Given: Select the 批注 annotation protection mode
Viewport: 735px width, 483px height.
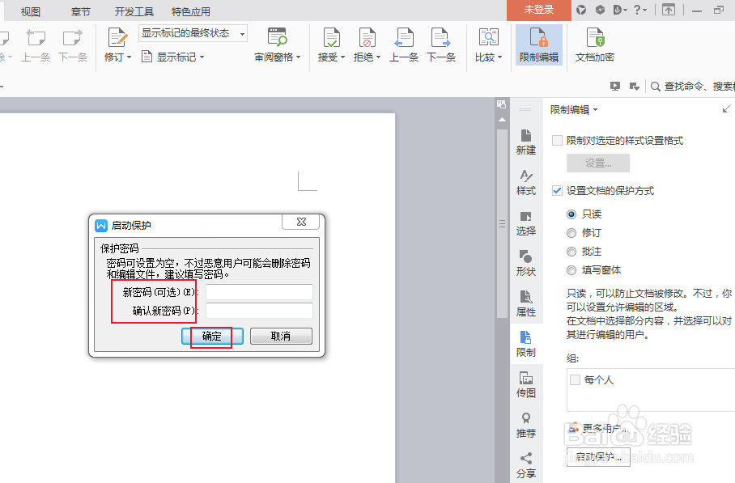Looking at the screenshot, I should click(x=573, y=251).
